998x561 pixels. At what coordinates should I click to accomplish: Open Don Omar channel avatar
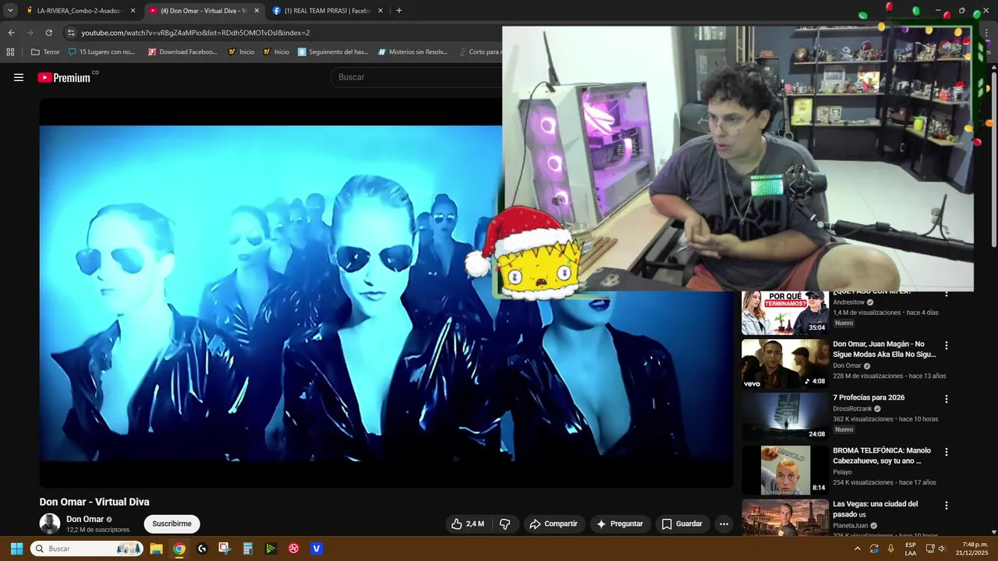click(x=50, y=524)
